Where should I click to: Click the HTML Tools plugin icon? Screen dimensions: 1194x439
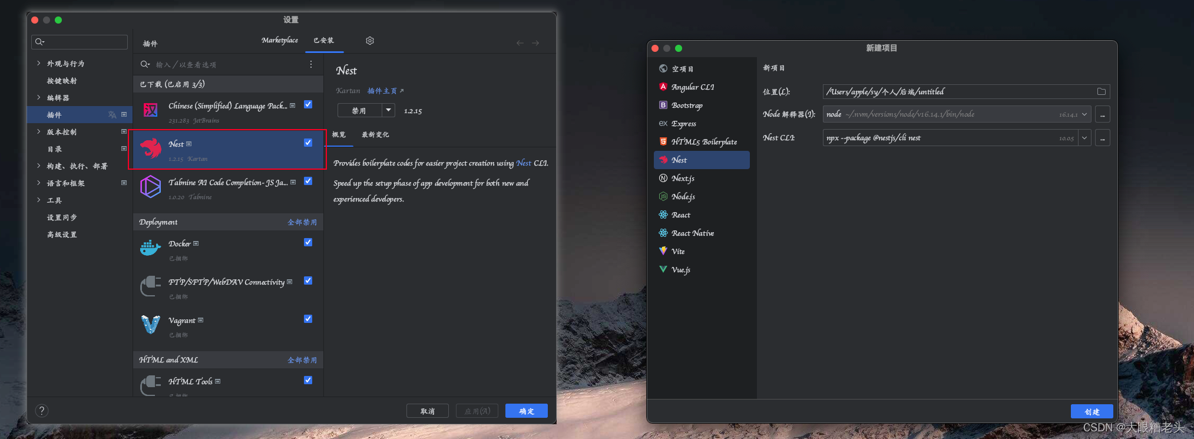click(x=151, y=385)
